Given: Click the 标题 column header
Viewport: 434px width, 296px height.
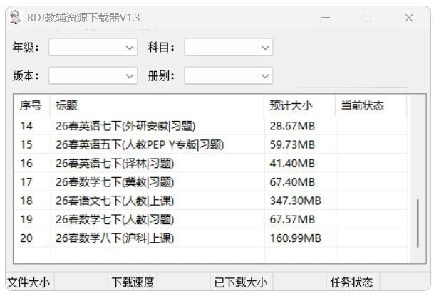Looking at the screenshot, I should point(157,105).
